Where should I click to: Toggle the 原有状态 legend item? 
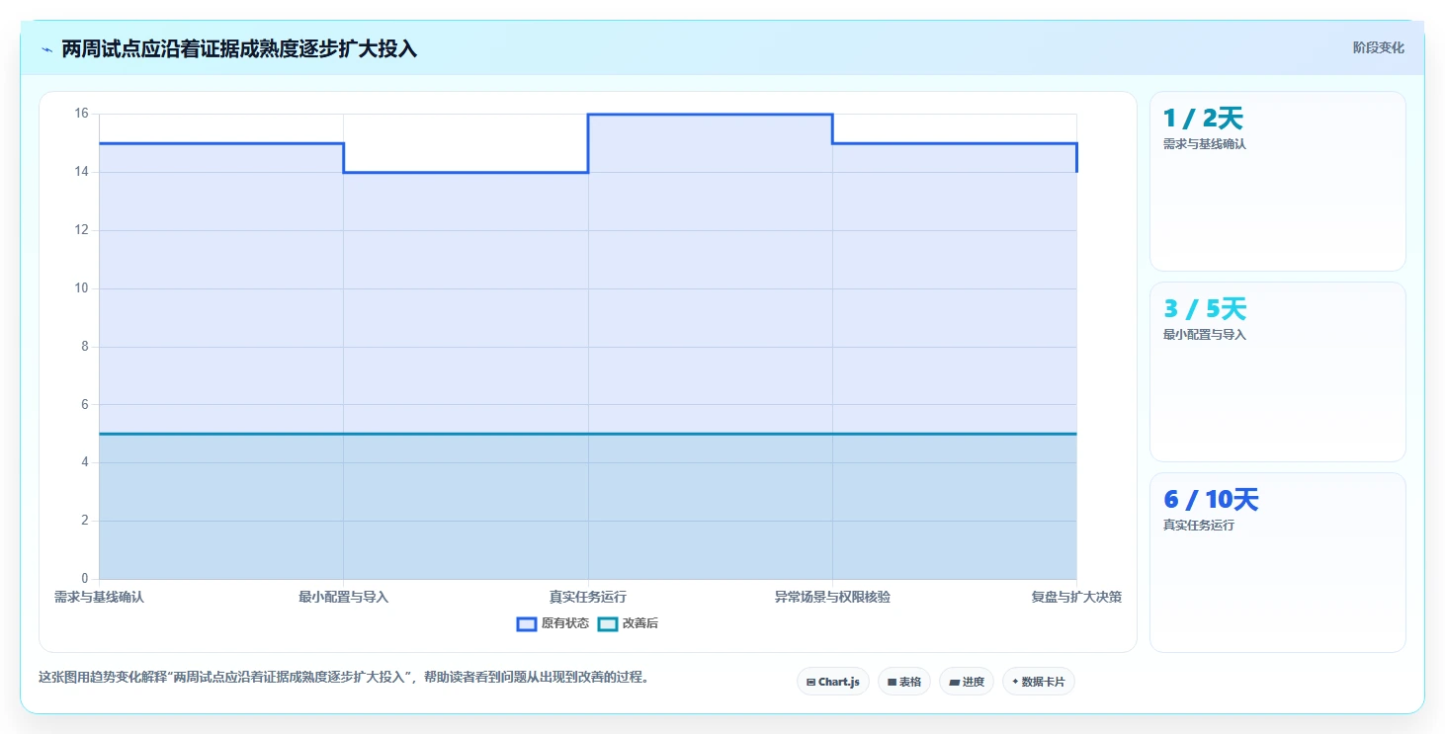552,623
